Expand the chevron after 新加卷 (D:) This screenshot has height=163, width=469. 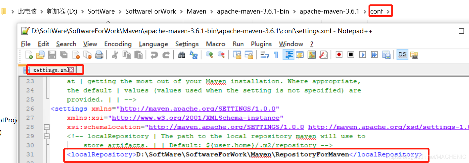tap(82, 12)
